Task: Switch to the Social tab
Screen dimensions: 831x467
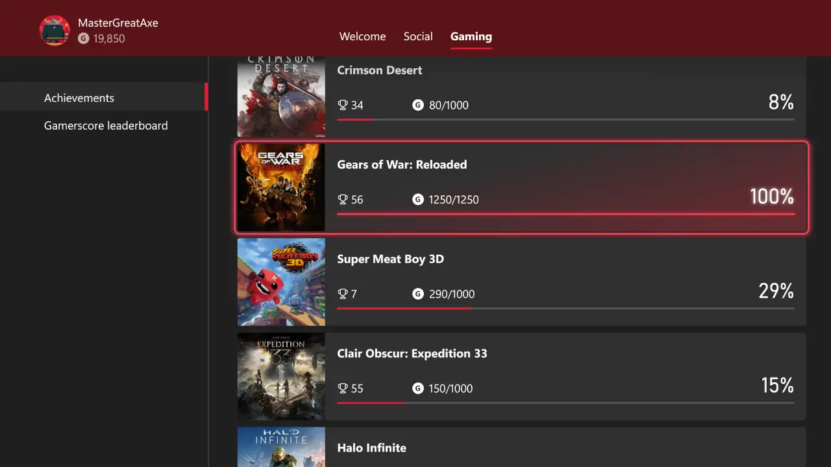Action: 418,36
